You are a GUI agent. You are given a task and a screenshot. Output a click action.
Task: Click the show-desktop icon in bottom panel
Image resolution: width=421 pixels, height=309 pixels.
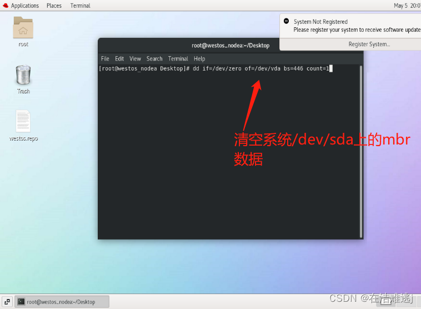(7, 302)
